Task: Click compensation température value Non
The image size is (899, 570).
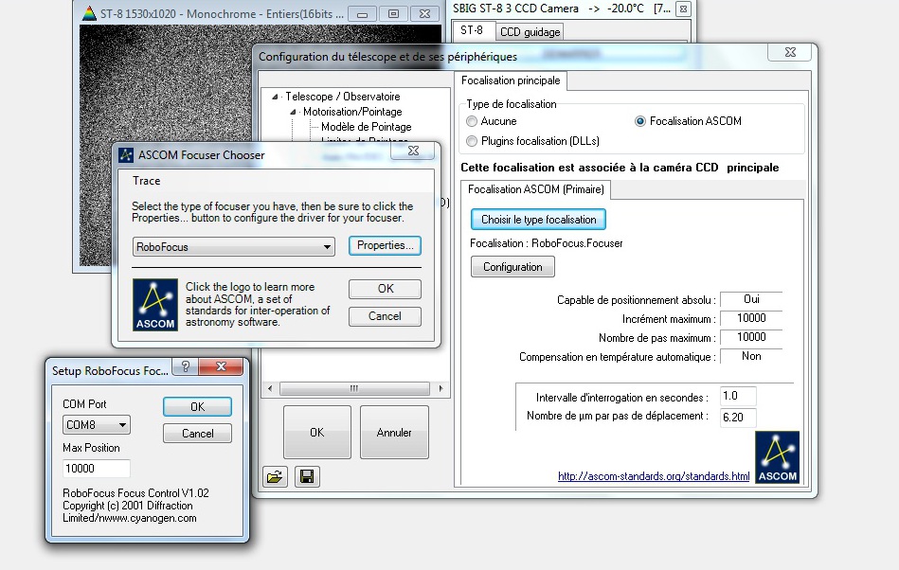Action: coord(751,356)
